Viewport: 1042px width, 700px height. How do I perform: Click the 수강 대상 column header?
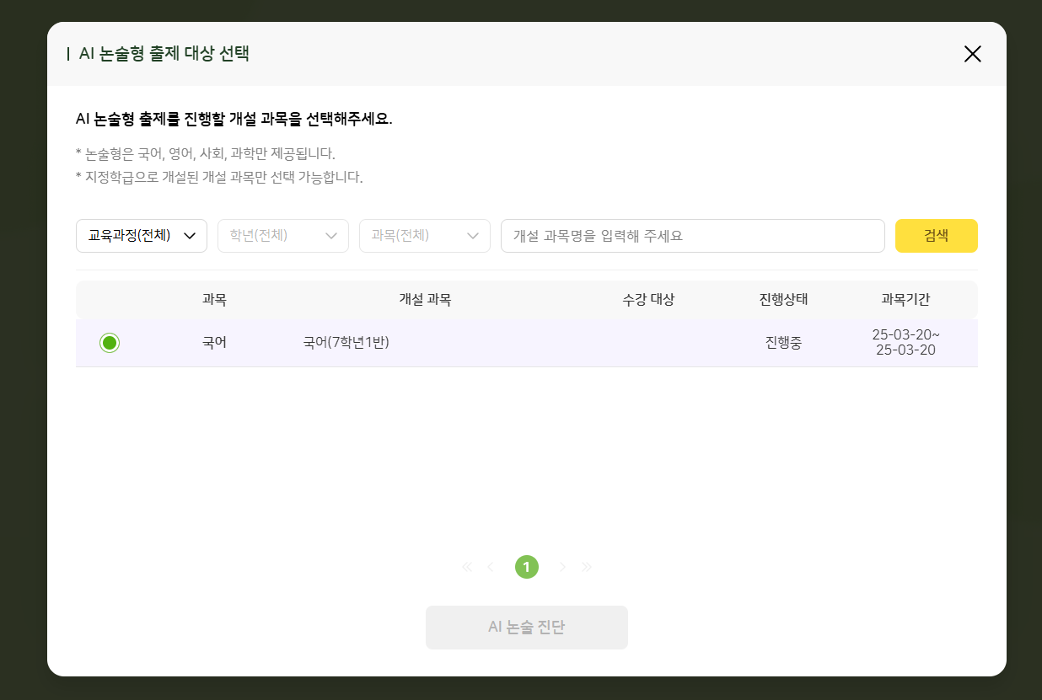648,299
